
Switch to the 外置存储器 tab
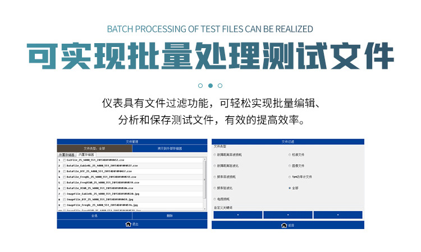click(x=67, y=155)
